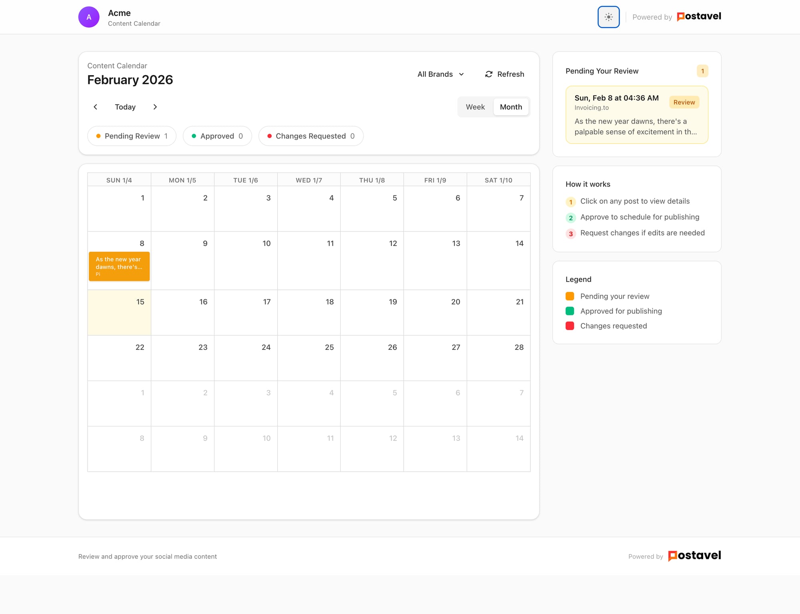Click the purple Acme avatar circle
Viewport: 800px width, 614px height.
click(x=89, y=17)
